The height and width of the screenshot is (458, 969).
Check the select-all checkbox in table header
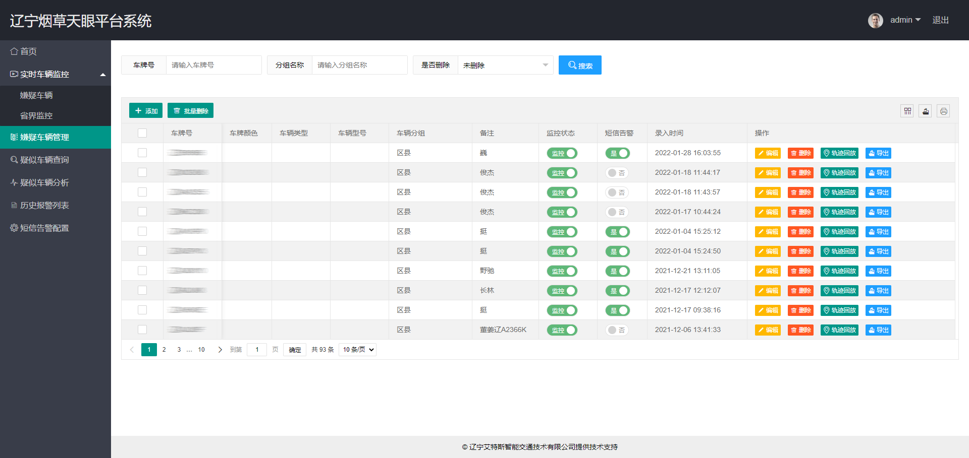coord(142,133)
